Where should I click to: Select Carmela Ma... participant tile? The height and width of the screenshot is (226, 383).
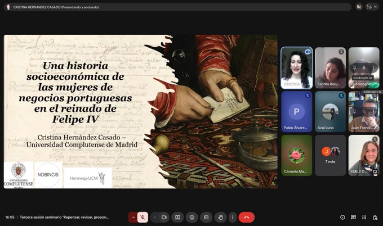tap(296, 156)
